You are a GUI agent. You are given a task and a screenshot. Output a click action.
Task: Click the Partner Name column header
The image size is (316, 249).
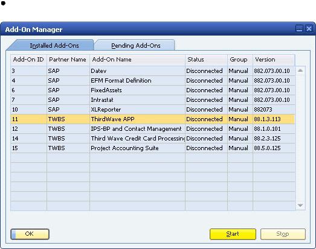pyautogui.click(x=68, y=60)
